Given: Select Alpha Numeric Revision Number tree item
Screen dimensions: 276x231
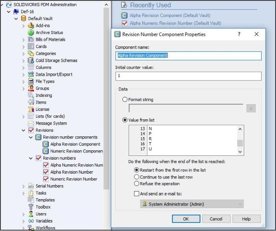Looking at the screenshot, I should [76, 165].
